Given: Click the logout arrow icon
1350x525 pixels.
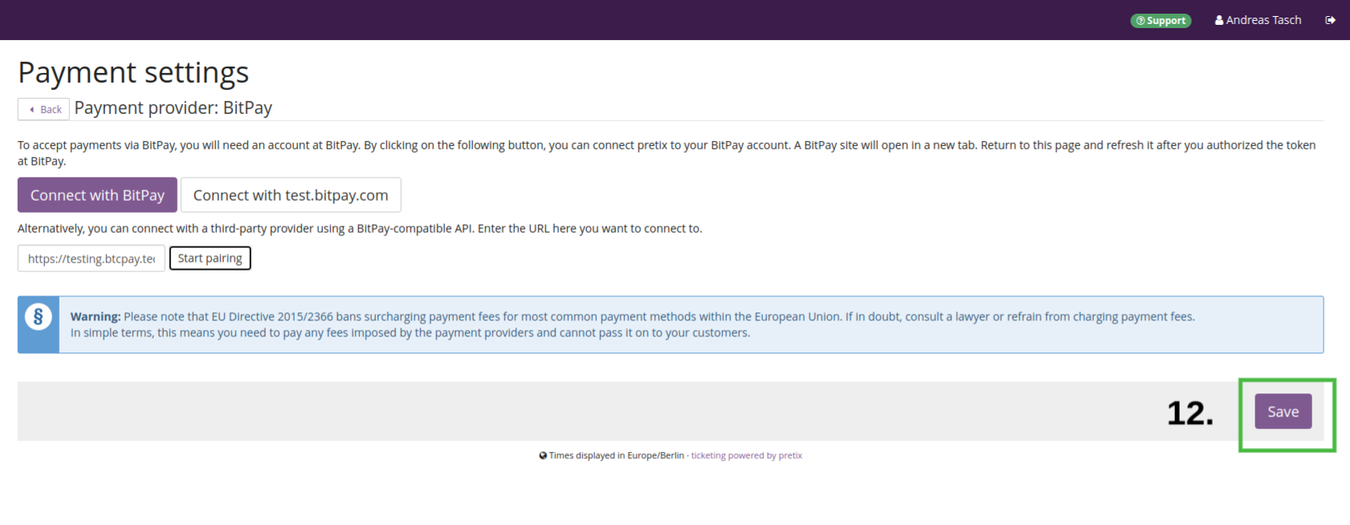Looking at the screenshot, I should coord(1330,20).
